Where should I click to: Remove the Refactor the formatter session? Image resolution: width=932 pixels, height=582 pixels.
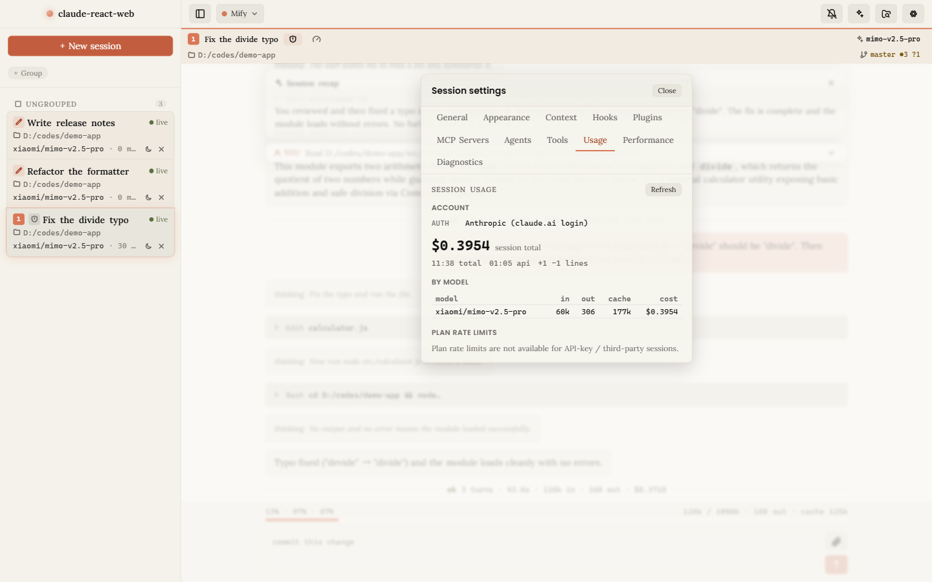pos(161,198)
